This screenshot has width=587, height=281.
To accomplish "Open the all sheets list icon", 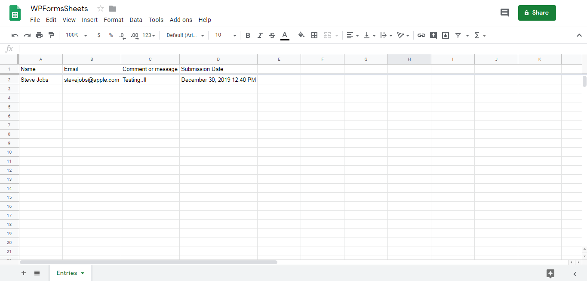I will (x=37, y=273).
